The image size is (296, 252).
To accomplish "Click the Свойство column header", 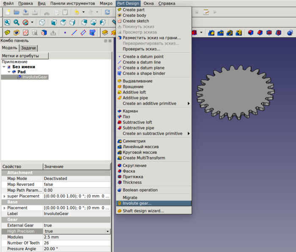I will [x=22, y=167].
